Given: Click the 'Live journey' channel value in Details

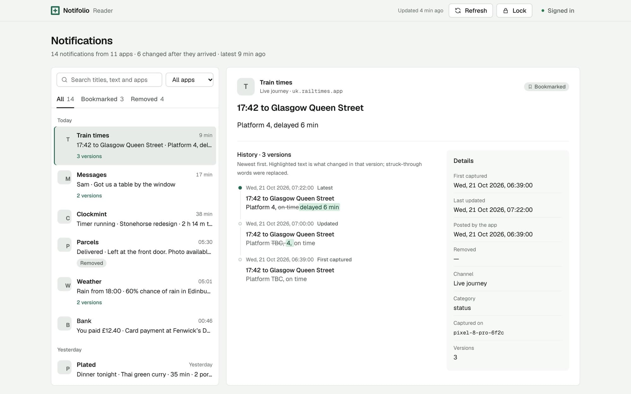Looking at the screenshot, I should tap(470, 283).
